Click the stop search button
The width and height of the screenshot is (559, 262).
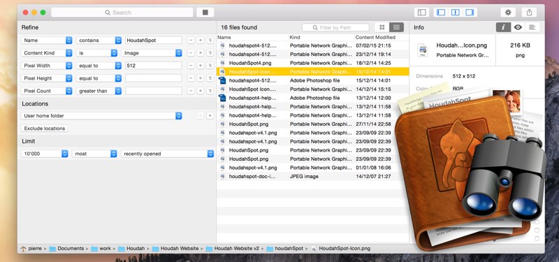[205, 13]
